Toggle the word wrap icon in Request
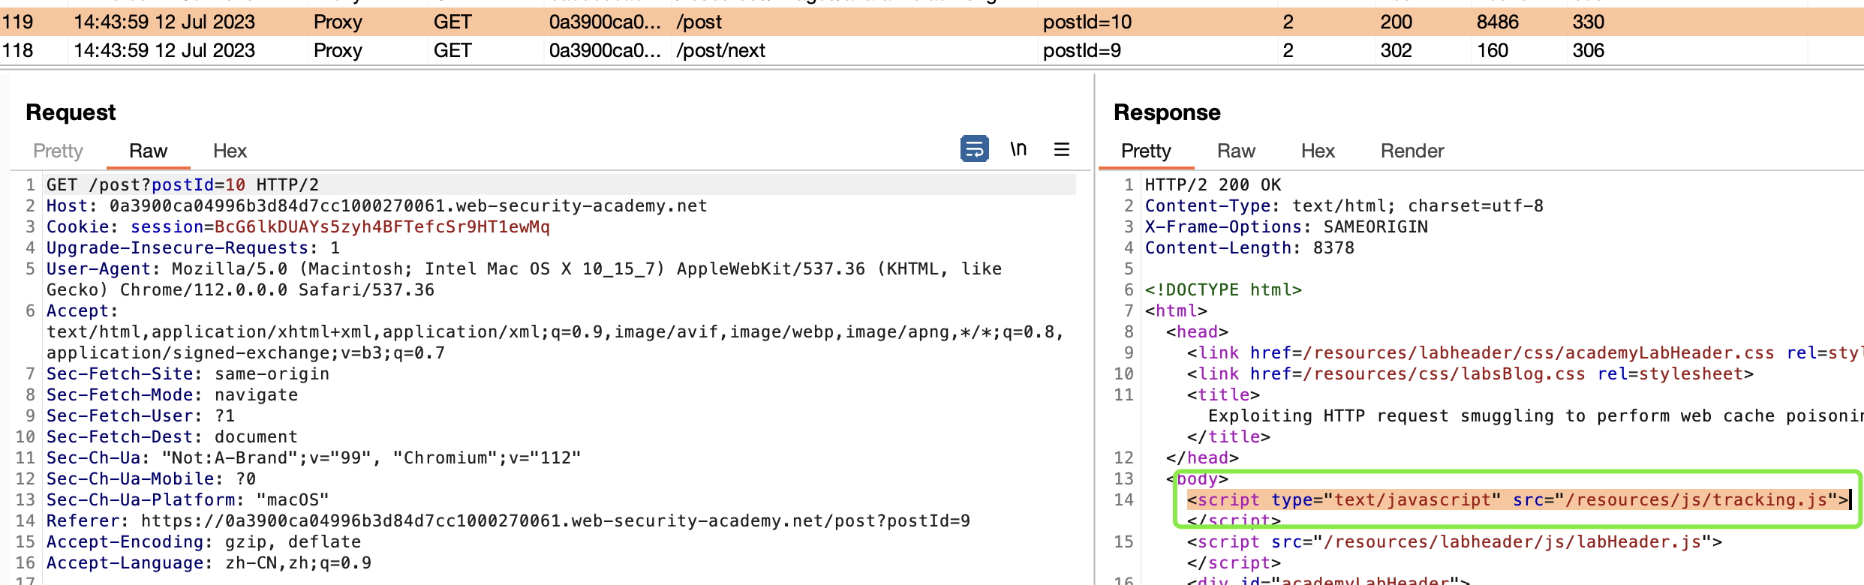 (x=974, y=149)
